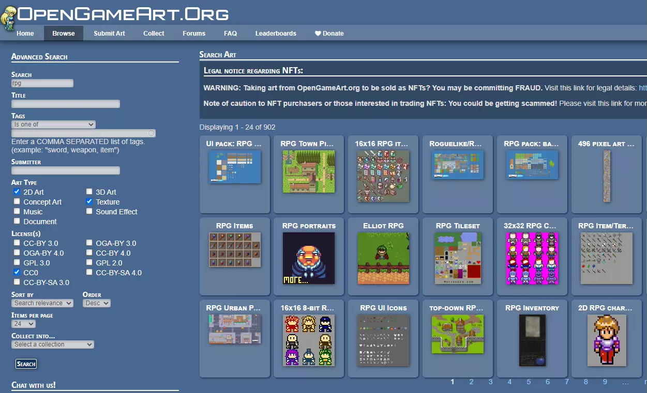Click the 16x16 RPG items icon sheet
The image size is (647, 393).
383,176
